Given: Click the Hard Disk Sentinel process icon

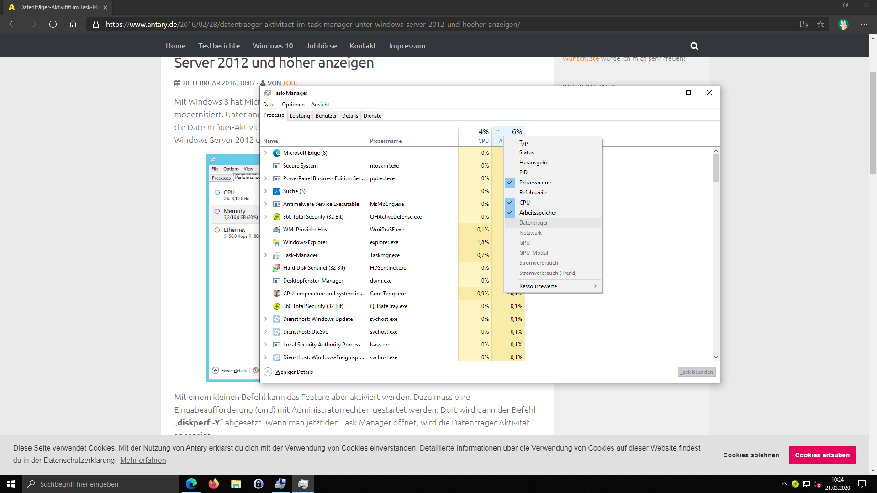Looking at the screenshot, I should [x=276, y=268].
